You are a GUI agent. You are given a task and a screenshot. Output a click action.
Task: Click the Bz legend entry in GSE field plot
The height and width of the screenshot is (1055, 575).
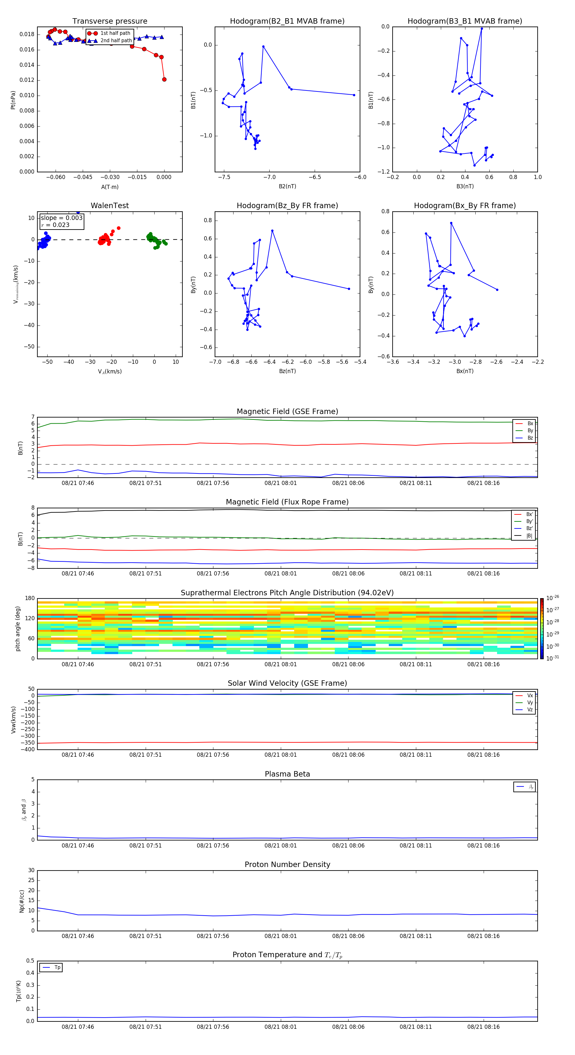pos(525,438)
